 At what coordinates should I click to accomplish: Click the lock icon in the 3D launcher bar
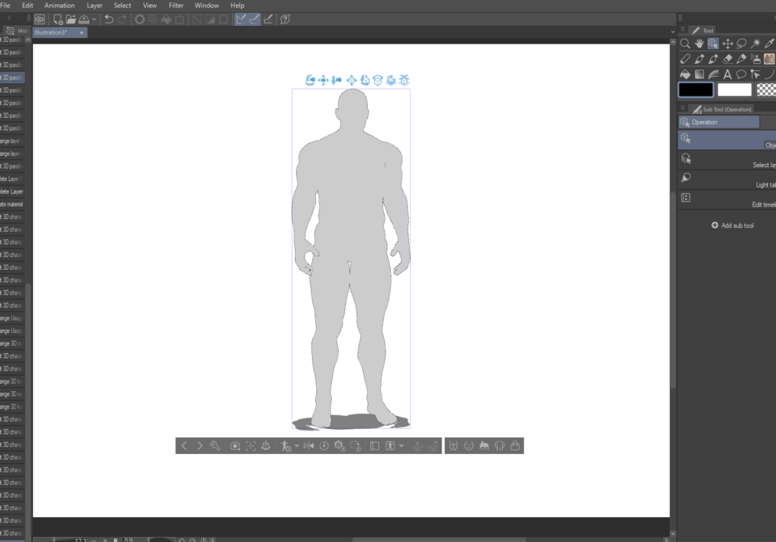coord(516,445)
